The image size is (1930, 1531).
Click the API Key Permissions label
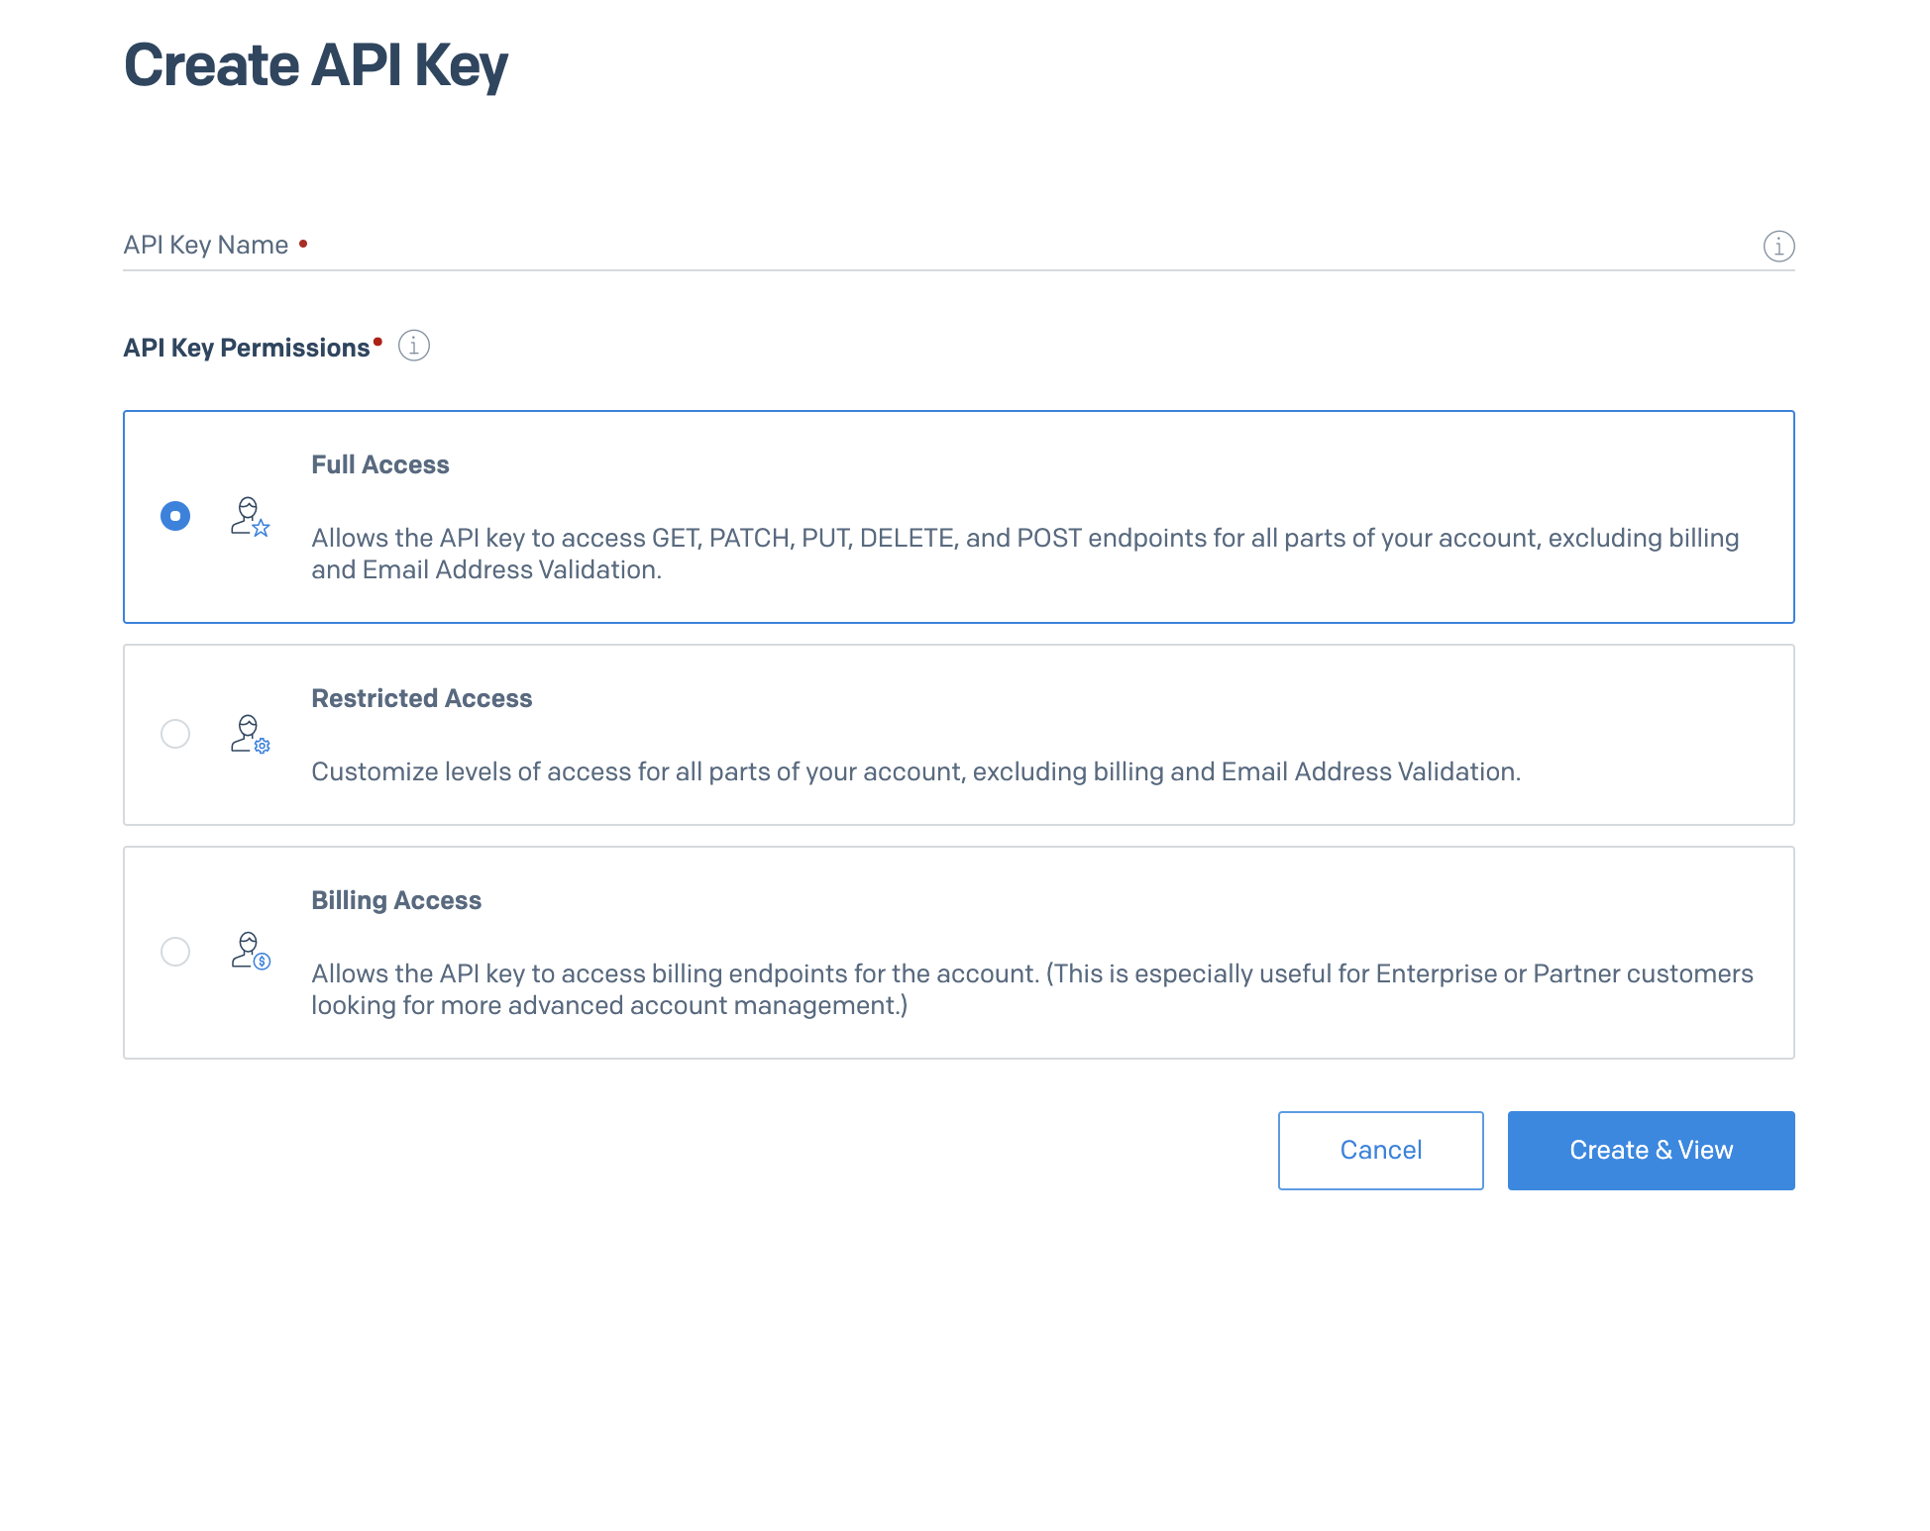click(246, 348)
